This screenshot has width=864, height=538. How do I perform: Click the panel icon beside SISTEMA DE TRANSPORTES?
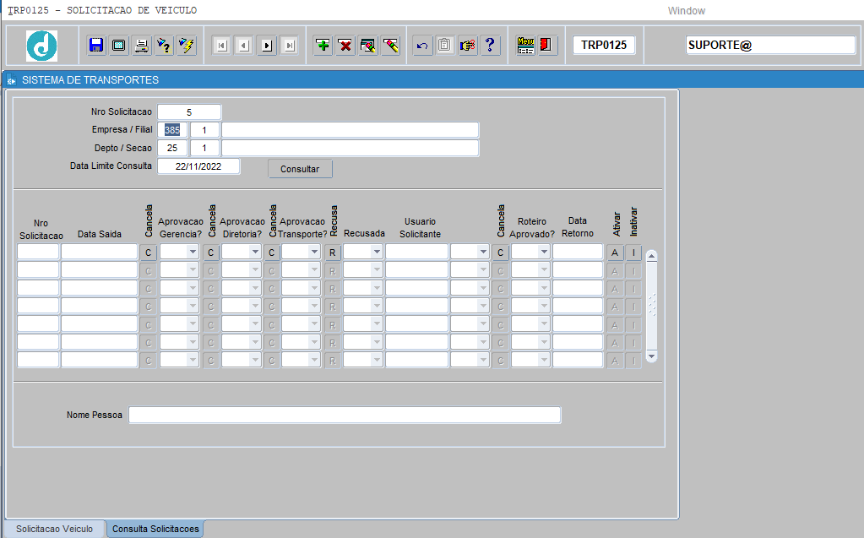tap(11, 80)
